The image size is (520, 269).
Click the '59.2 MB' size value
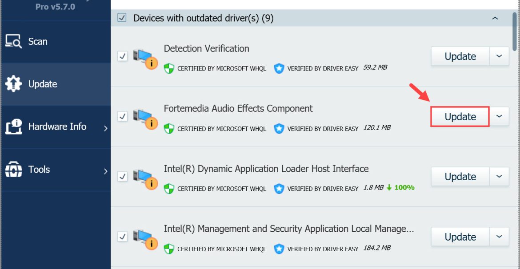(375, 67)
